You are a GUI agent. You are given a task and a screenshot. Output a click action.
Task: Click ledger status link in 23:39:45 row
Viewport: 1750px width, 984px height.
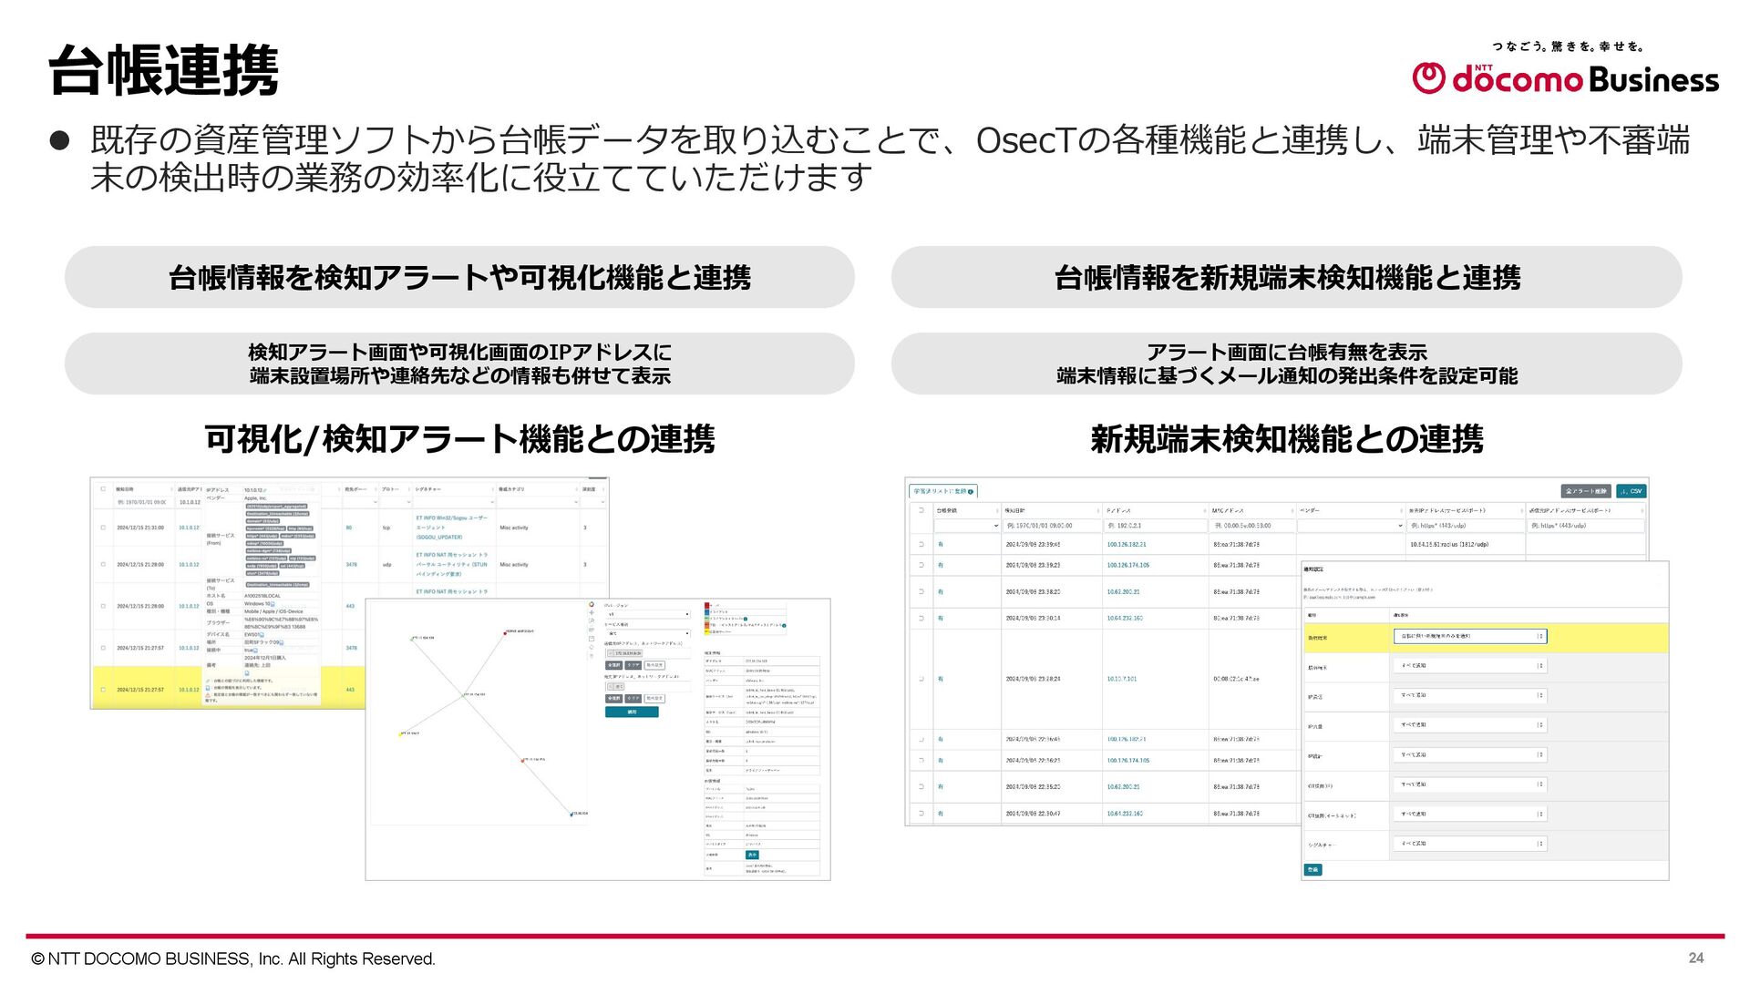[x=941, y=545]
